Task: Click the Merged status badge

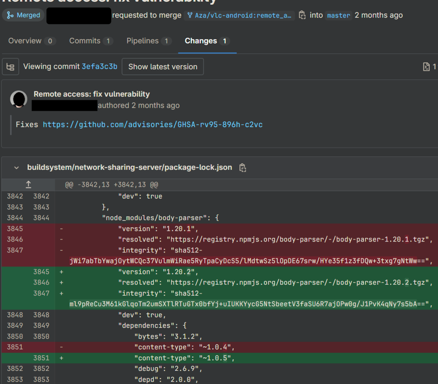Action: [x=23, y=15]
